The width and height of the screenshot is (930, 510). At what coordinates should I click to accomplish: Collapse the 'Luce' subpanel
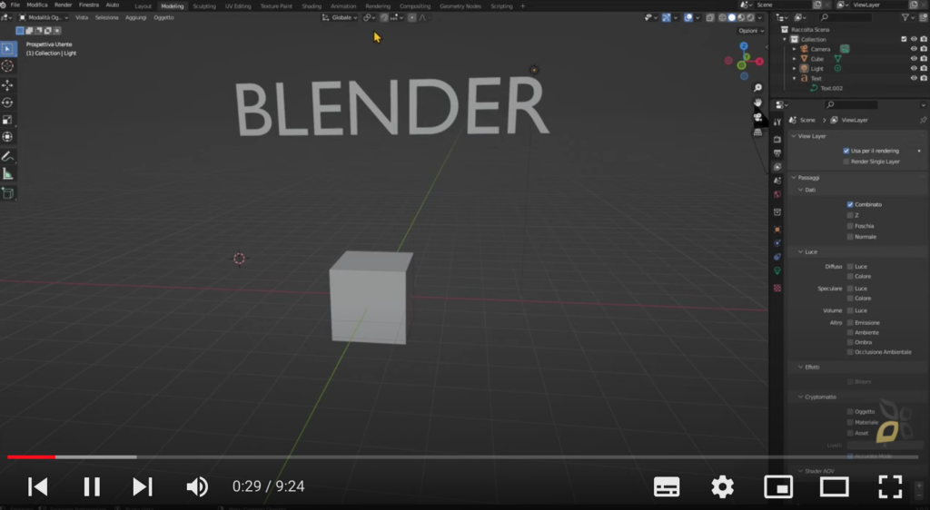tap(800, 251)
